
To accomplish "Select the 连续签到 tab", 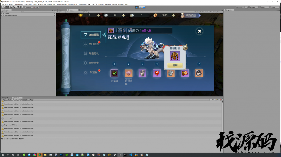I will point(91,35).
